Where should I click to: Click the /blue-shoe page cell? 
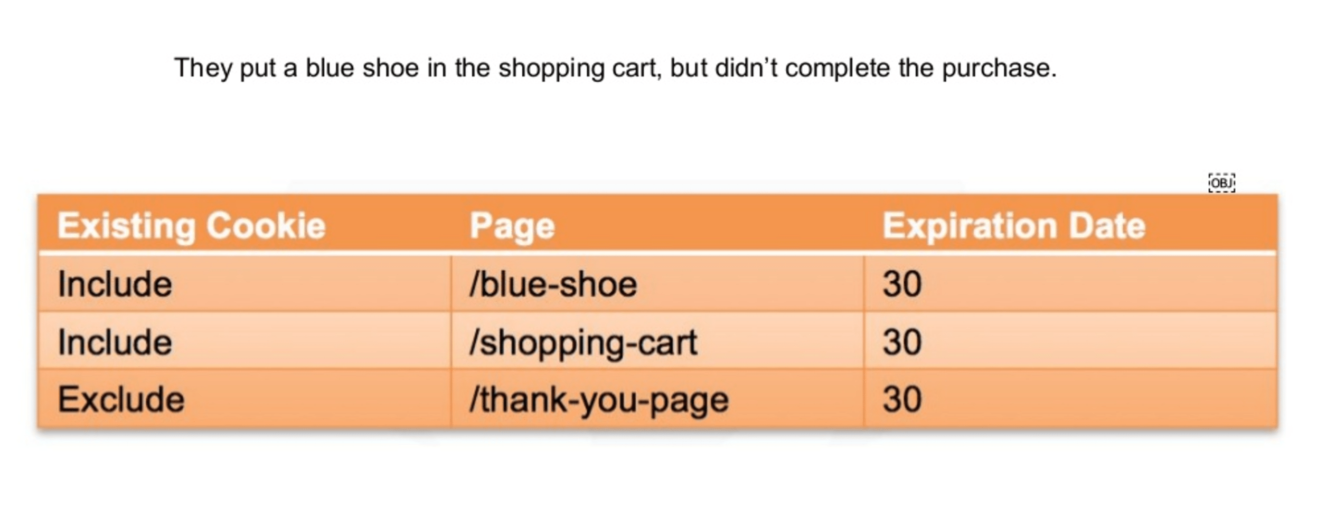(x=553, y=284)
